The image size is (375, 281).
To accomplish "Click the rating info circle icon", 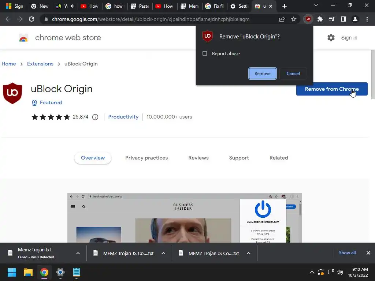I will pyautogui.click(x=95, y=117).
